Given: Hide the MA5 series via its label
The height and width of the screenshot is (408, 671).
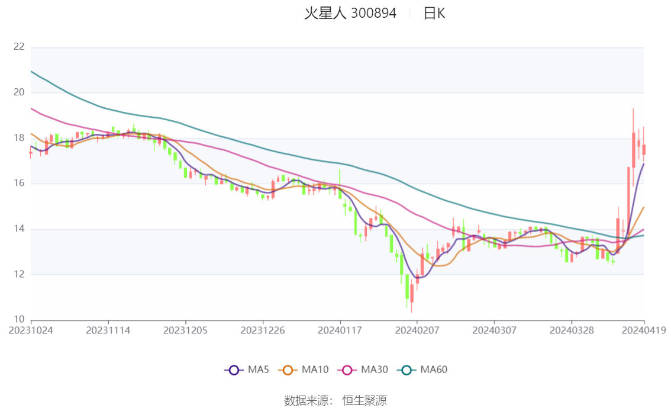Looking at the screenshot, I should pyautogui.click(x=258, y=370).
